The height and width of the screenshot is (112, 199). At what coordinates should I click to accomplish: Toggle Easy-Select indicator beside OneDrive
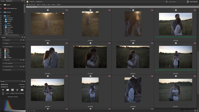pyautogui.click(x=1, y=12)
